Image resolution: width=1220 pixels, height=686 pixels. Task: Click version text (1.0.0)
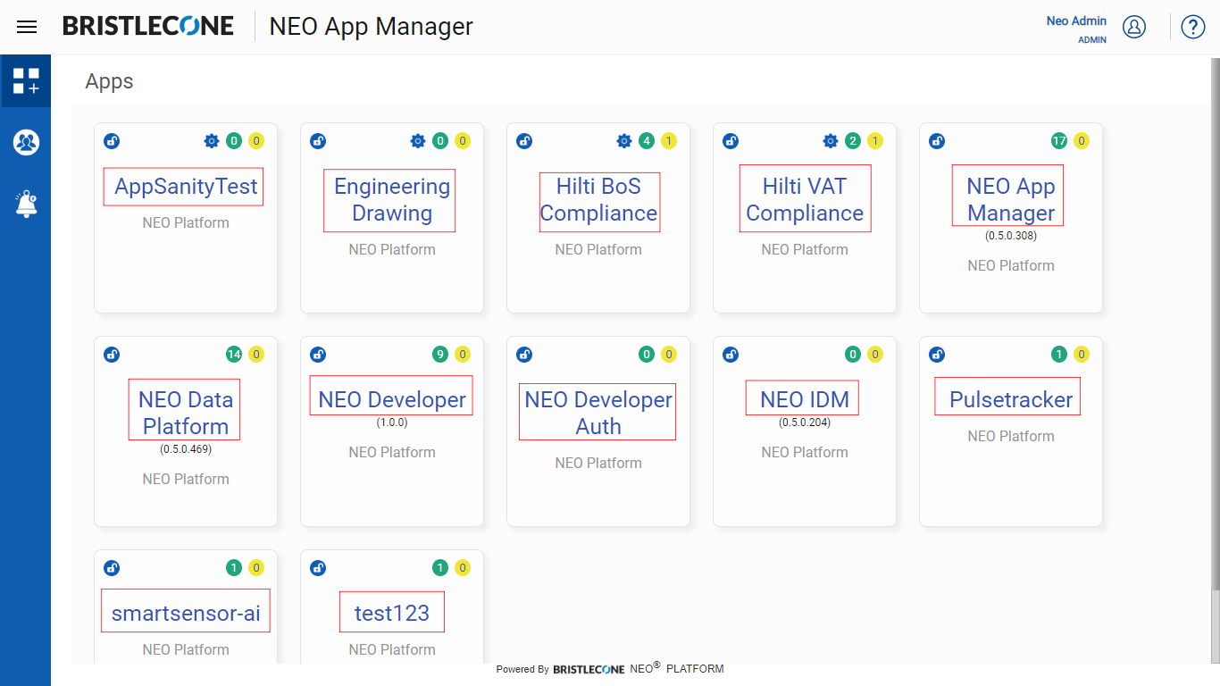pos(392,422)
